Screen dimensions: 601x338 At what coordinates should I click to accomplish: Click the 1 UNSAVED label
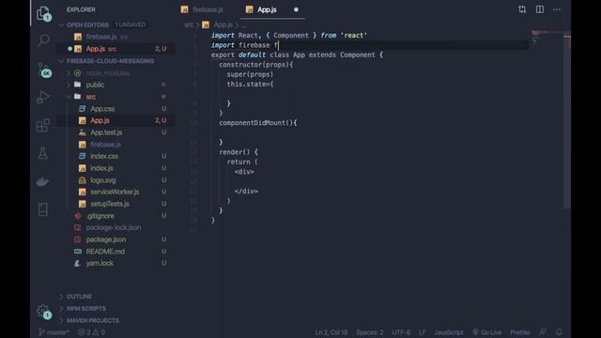click(x=131, y=25)
